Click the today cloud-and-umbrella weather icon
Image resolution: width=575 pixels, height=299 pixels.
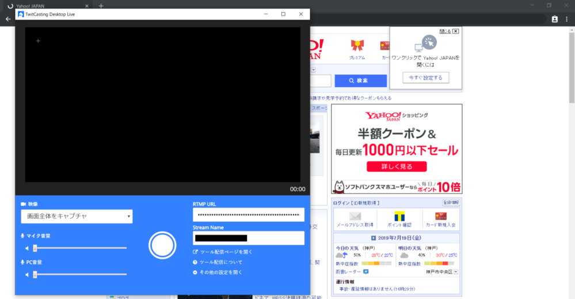tap(341, 255)
